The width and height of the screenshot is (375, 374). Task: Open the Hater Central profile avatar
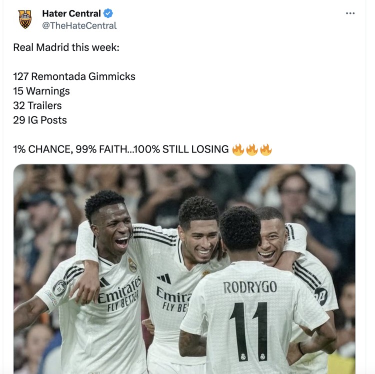(x=25, y=19)
